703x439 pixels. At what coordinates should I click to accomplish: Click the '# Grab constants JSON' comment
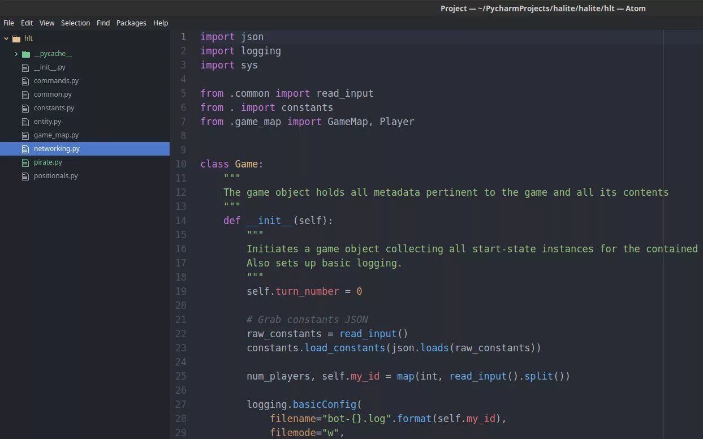[x=307, y=320]
